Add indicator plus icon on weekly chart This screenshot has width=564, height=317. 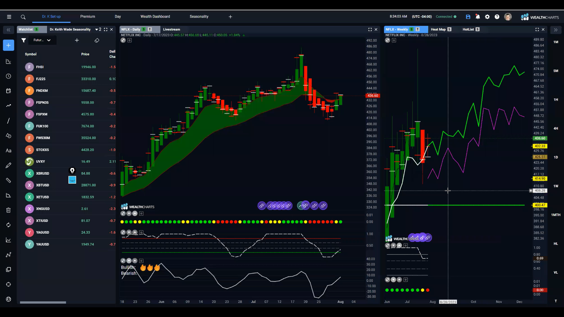click(x=394, y=40)
